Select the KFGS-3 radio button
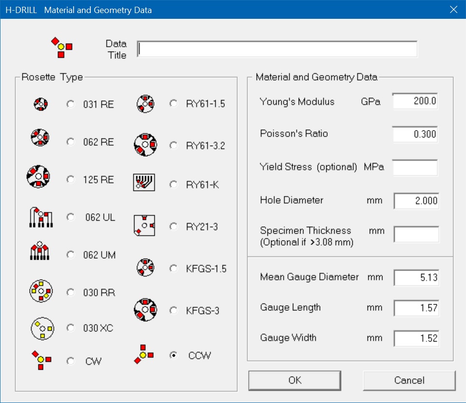The height and width of the screenshot is (403, 466). click(173, 311)
